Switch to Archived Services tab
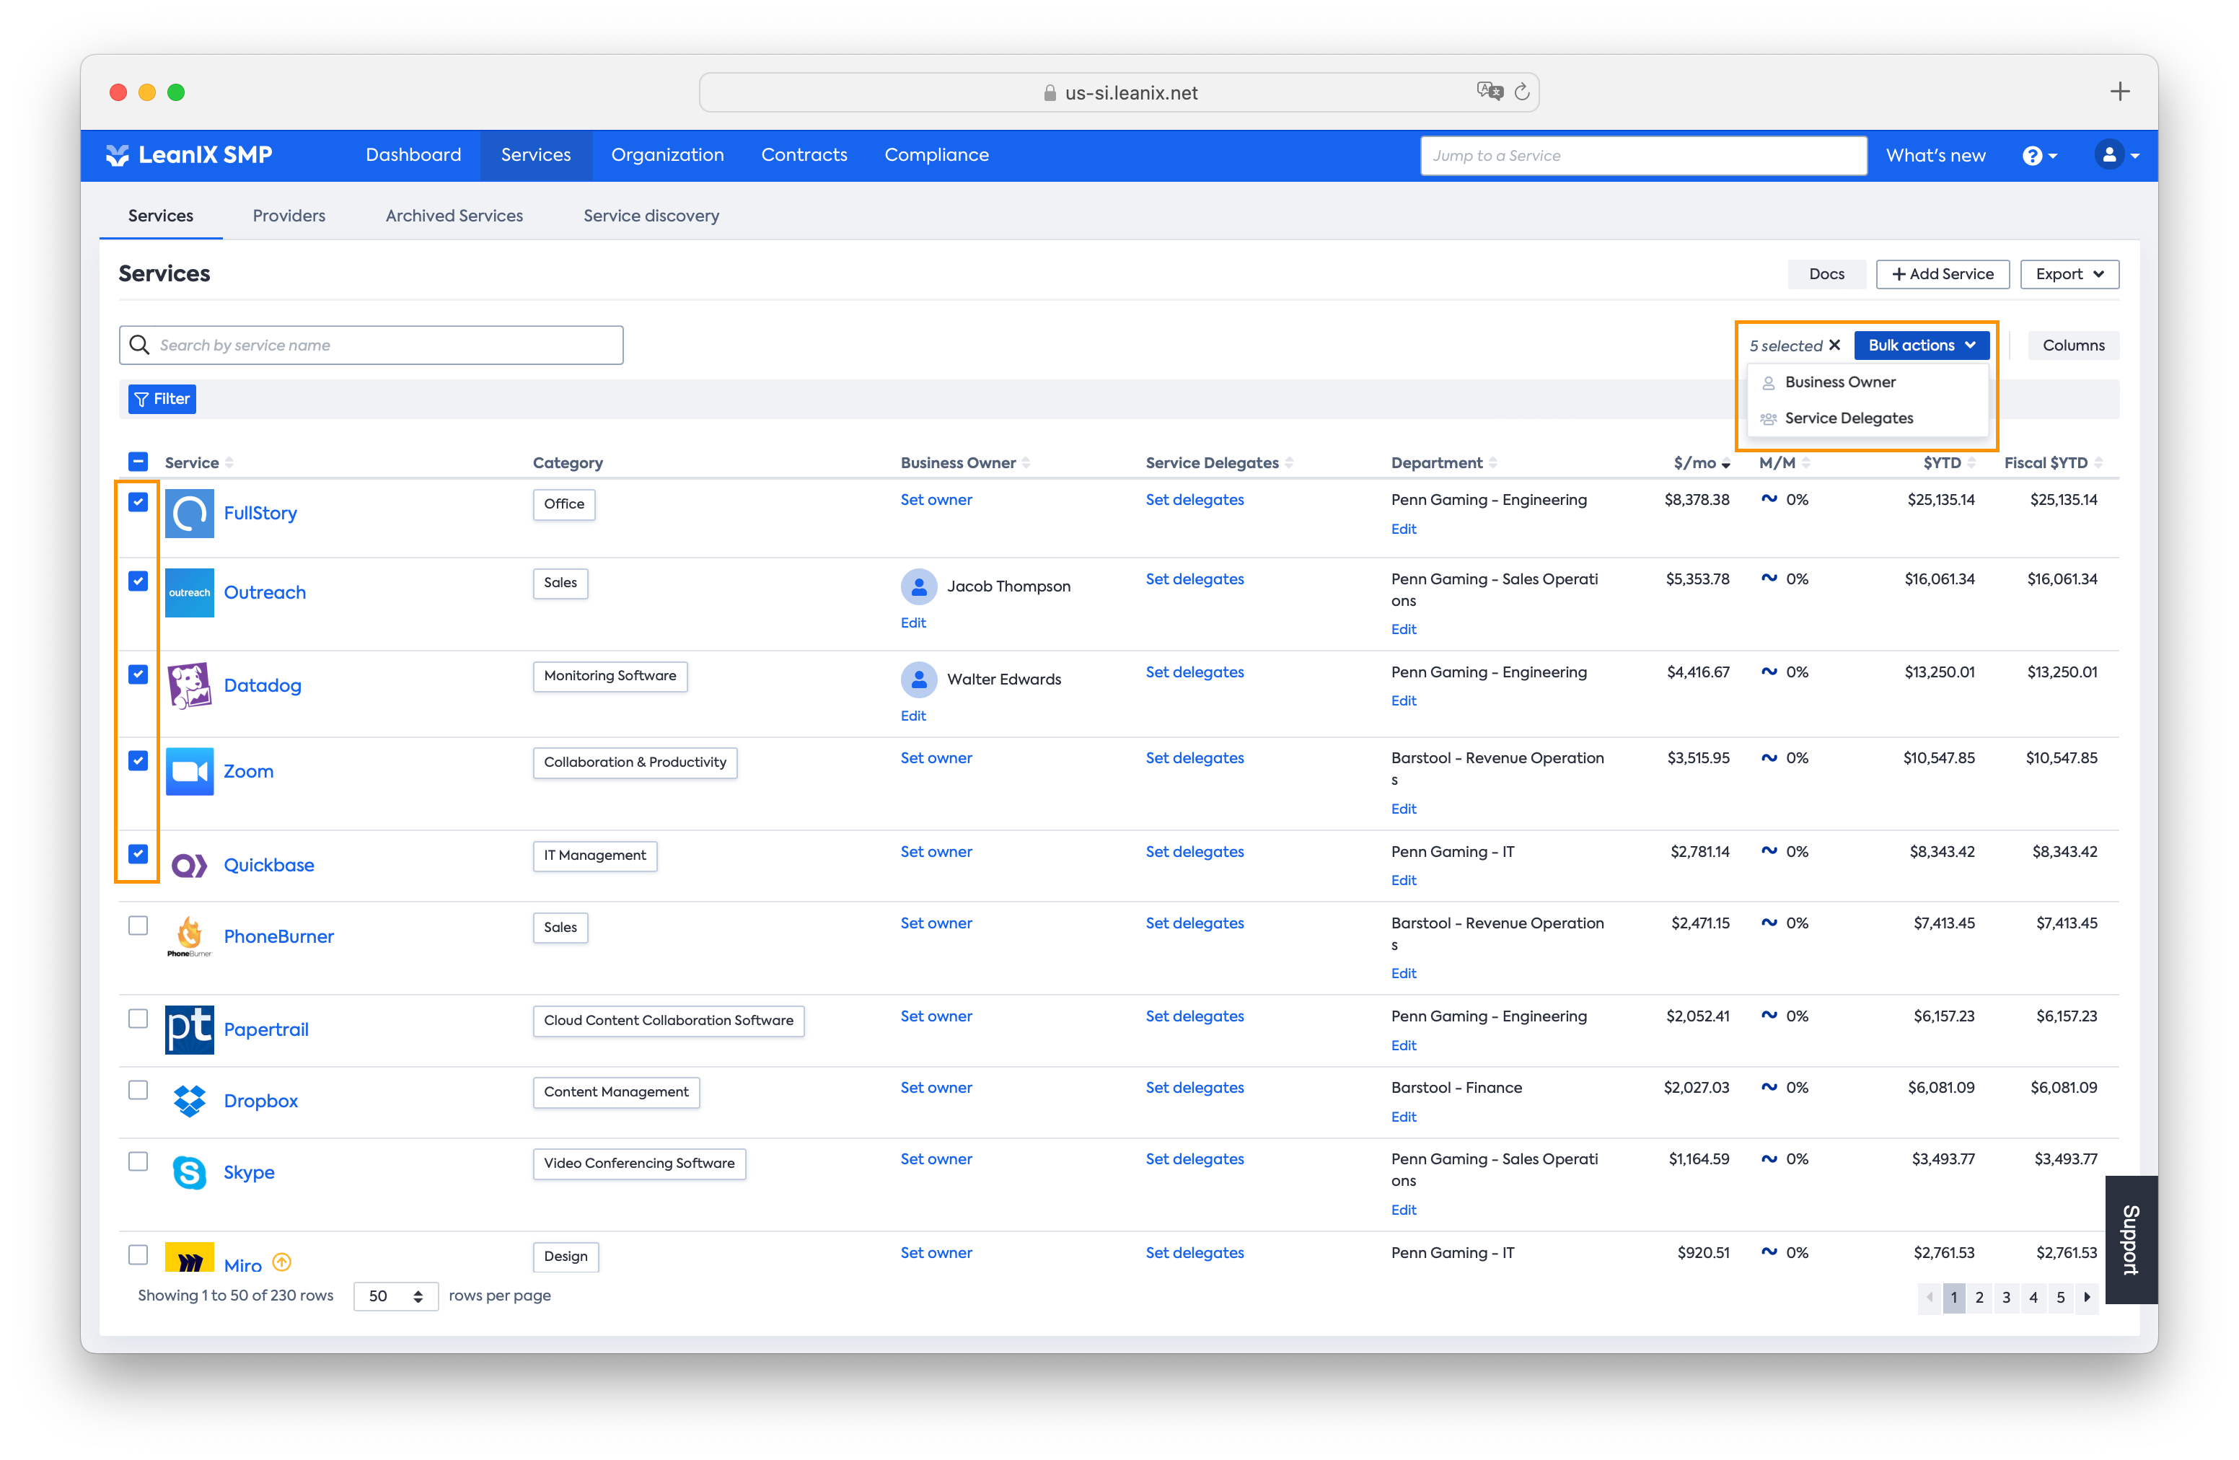 point(454,216)
